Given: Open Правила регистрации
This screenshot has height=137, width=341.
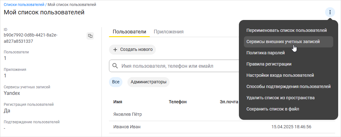Looking at the screenshot, I should (x=288, y=64).
